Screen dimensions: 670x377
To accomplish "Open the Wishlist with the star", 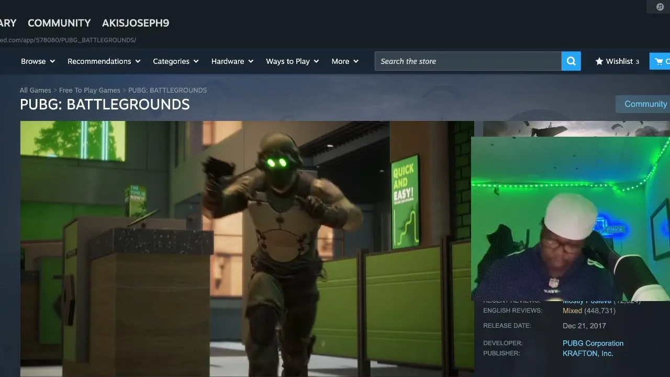I will click(x=617, y=61).
